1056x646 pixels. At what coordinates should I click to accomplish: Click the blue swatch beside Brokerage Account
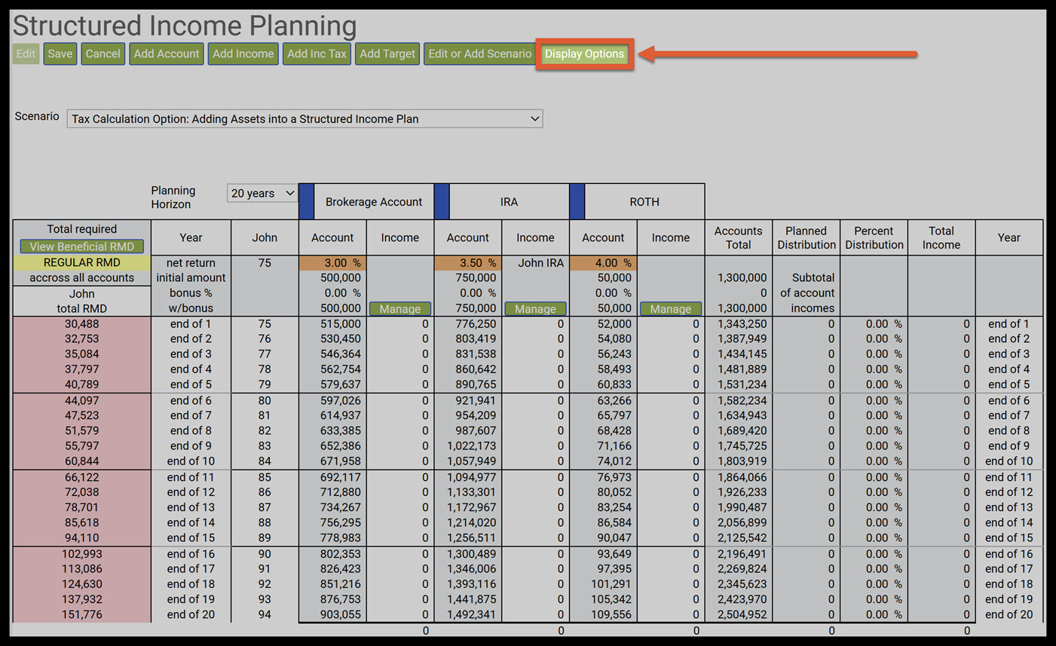click(307, 202)
